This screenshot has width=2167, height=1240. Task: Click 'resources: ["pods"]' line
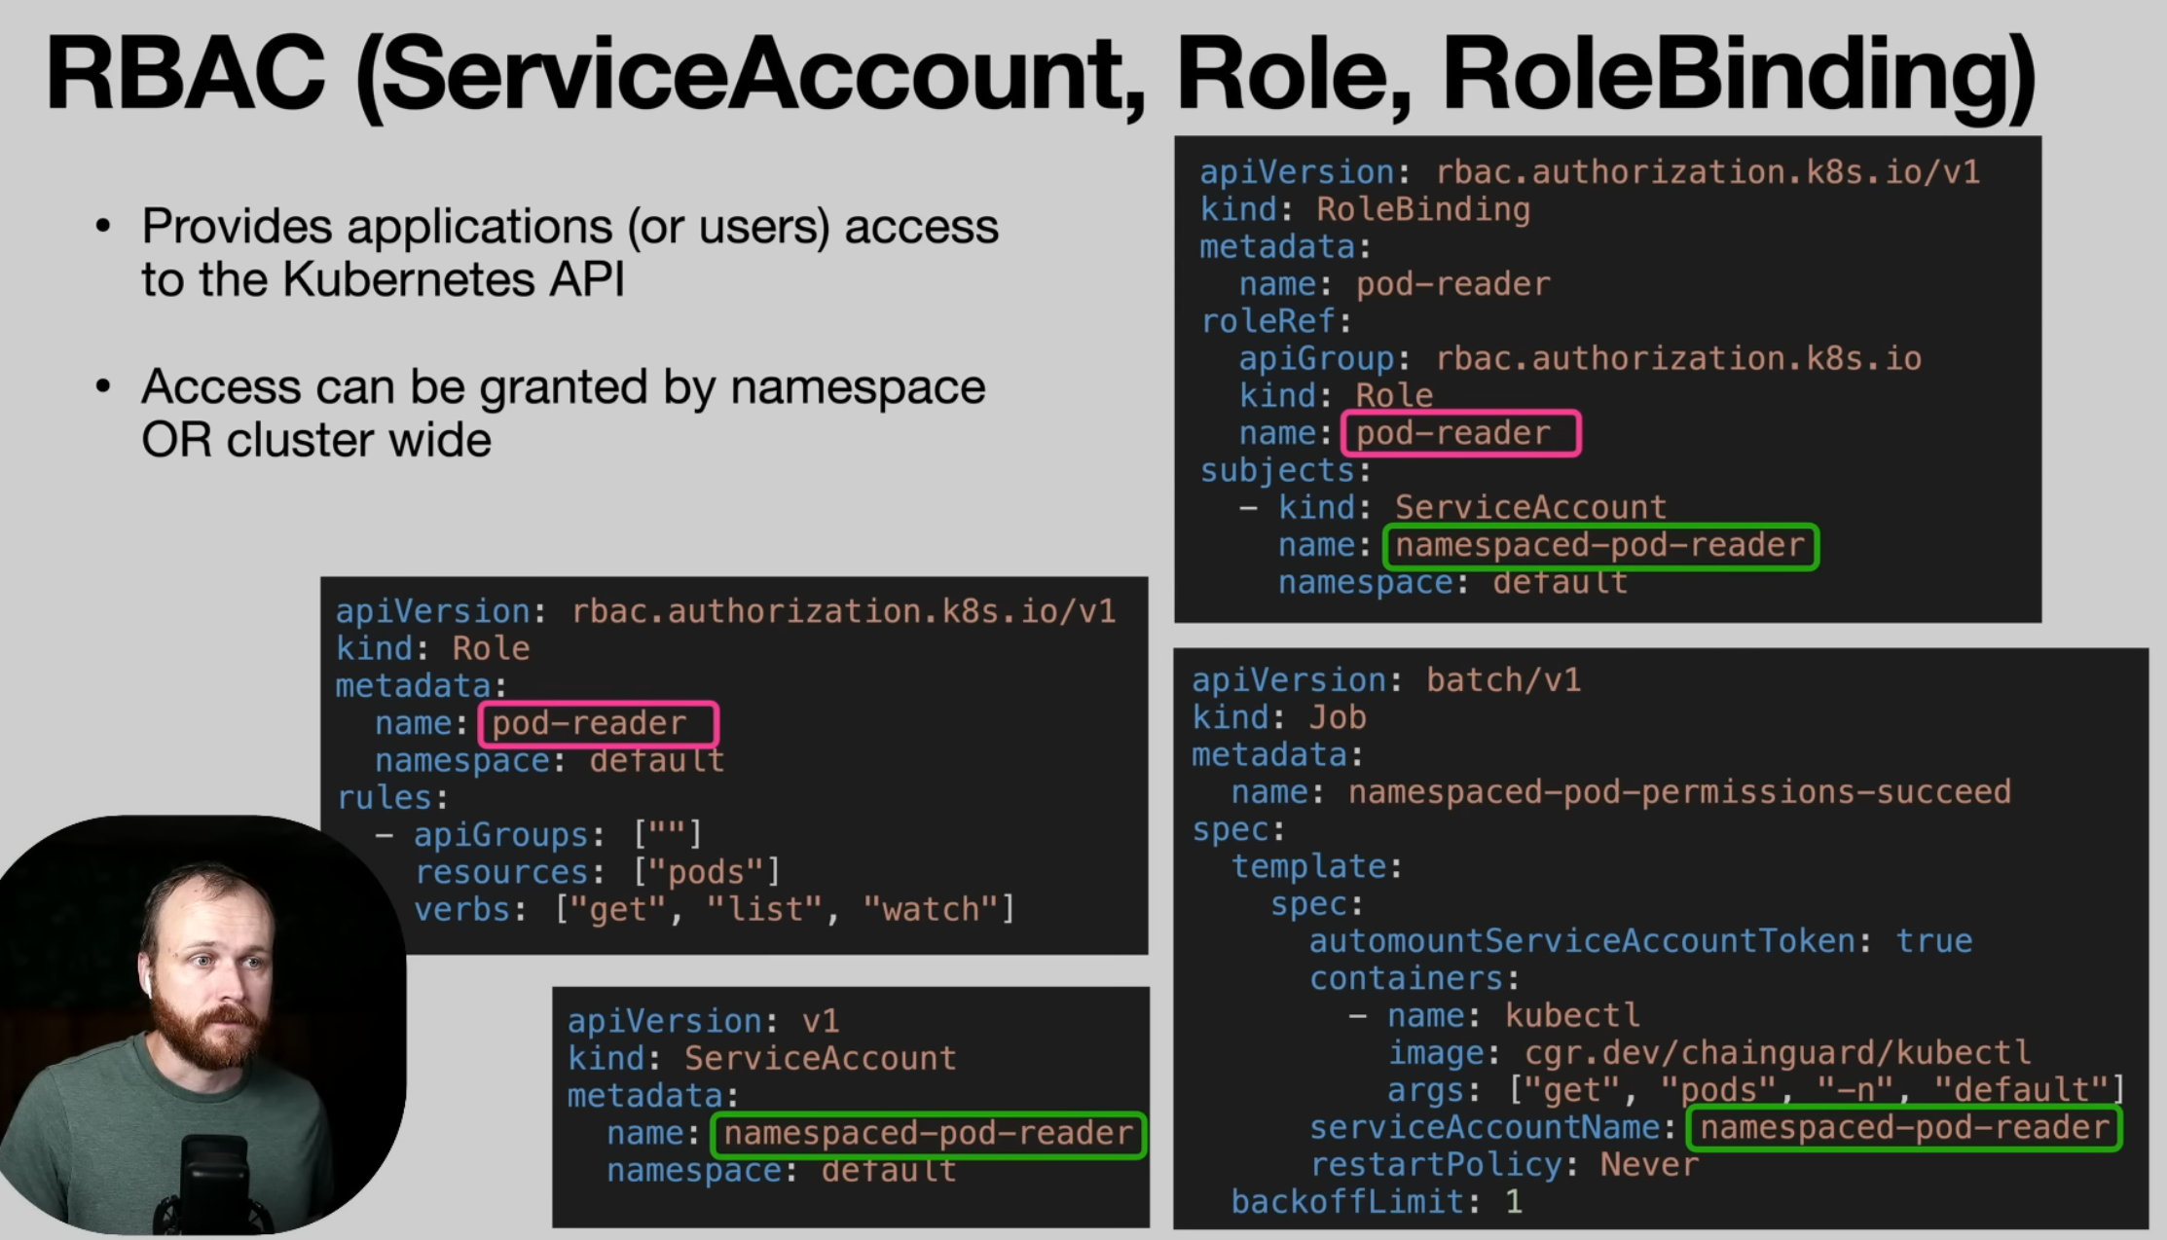point(597,872)
